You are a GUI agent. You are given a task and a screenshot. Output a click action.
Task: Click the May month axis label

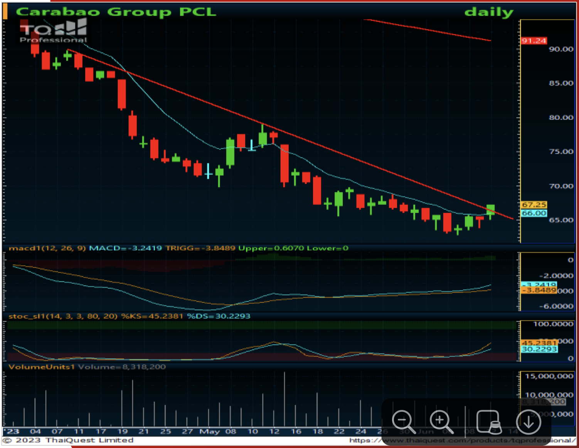(210, 431)
